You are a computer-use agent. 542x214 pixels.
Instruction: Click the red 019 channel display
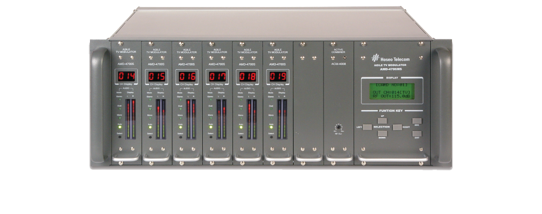[x=278, y=76]
